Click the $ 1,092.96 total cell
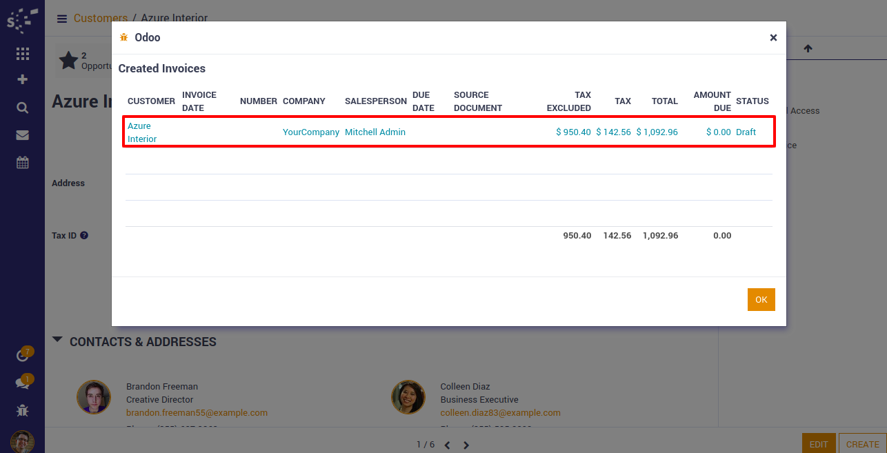The image size is (887, 453). click(657, 132)
